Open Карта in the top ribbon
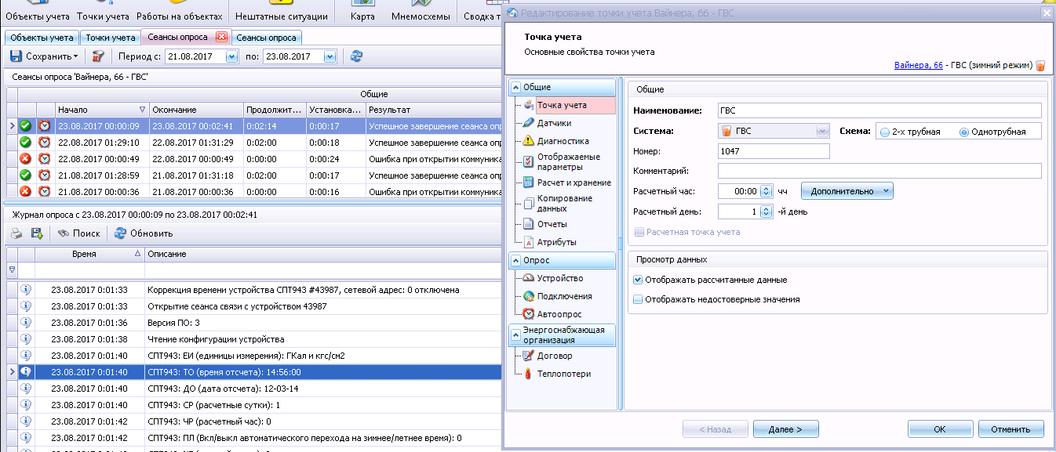The height and width of the screenshot is (452, 1056). click(x=362, y=11)
